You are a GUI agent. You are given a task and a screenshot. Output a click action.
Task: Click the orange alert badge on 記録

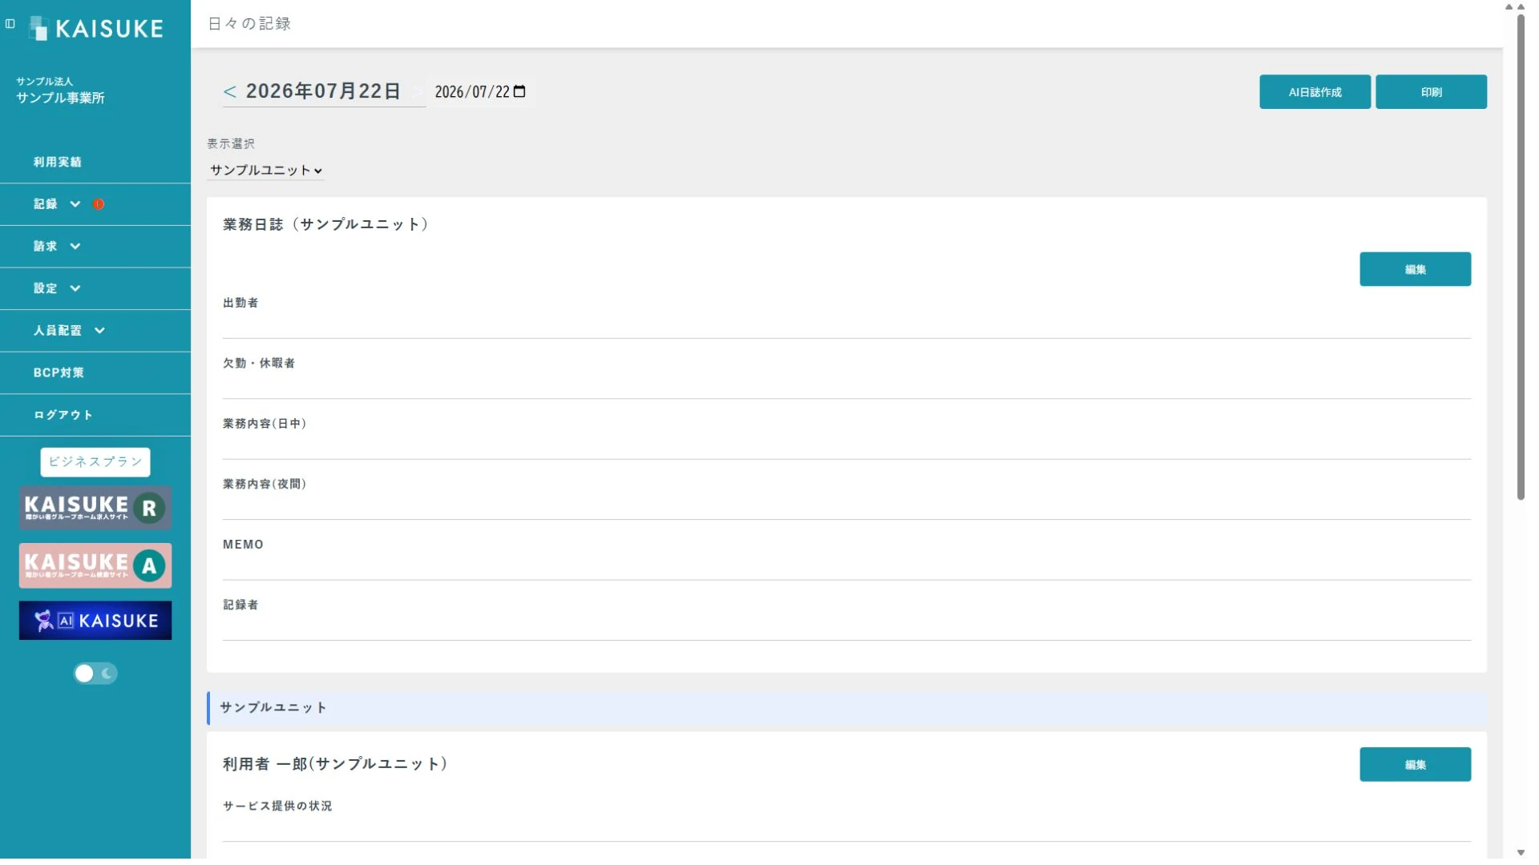(x=99, y=204)
